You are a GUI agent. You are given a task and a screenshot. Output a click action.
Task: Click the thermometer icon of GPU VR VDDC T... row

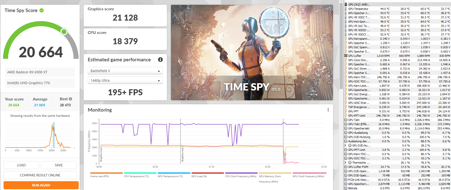346,17
